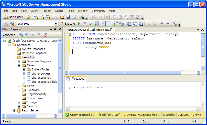This screenshot has height=125, width=207.
Task: Switch output to Results to Text
Action: pos(129,24)
